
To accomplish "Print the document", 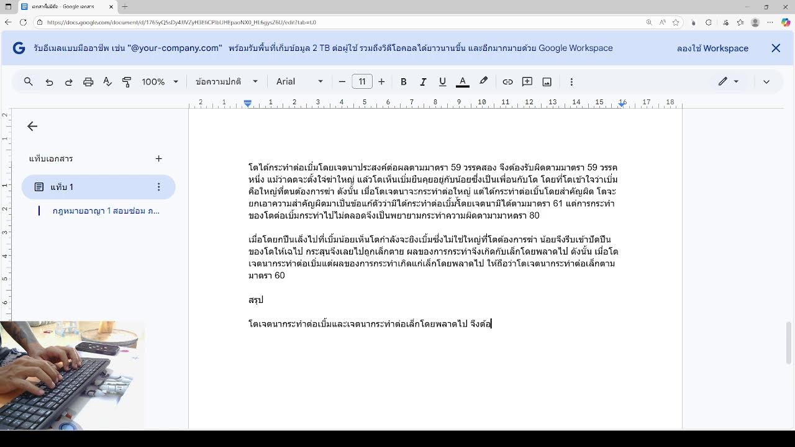I will (x=88, y=81).
